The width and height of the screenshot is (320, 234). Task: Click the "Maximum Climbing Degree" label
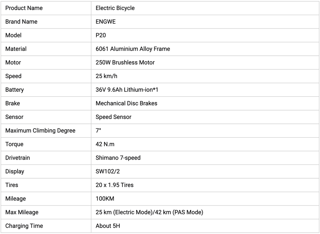point(40,131)
